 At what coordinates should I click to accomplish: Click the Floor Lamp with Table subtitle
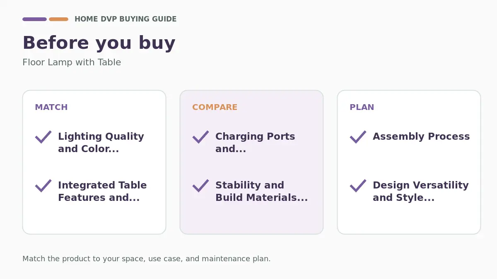click(x=72, y=62)
